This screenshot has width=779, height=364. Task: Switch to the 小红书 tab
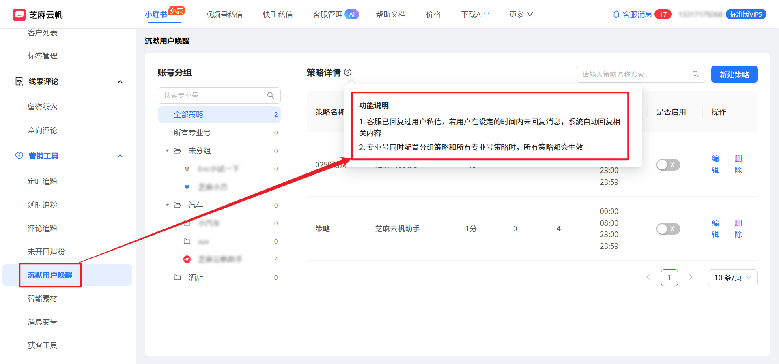pos(156,15)
